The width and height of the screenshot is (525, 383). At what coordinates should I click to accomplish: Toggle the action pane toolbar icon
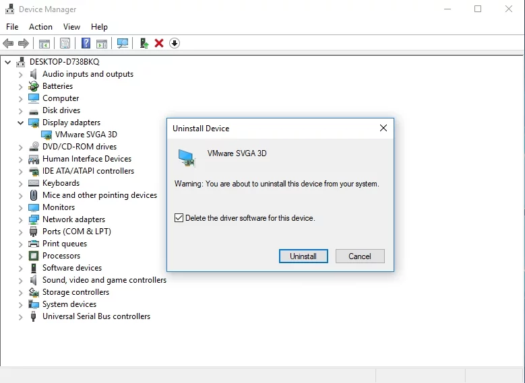coord(102,44)
